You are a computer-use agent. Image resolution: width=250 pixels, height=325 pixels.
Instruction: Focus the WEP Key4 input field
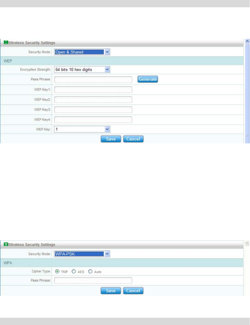coord(93,120)
